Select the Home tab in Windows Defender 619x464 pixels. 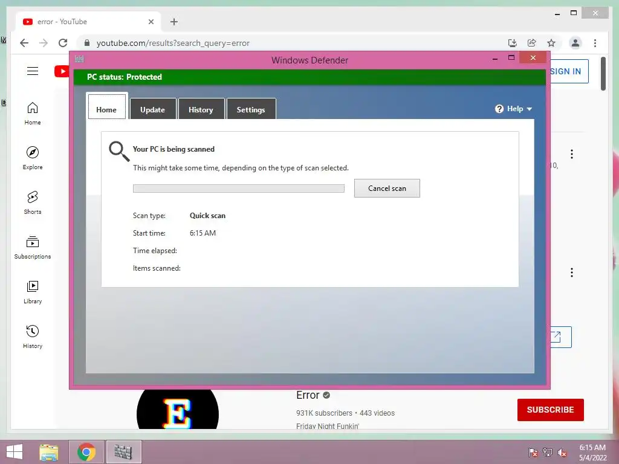point(106,106)
